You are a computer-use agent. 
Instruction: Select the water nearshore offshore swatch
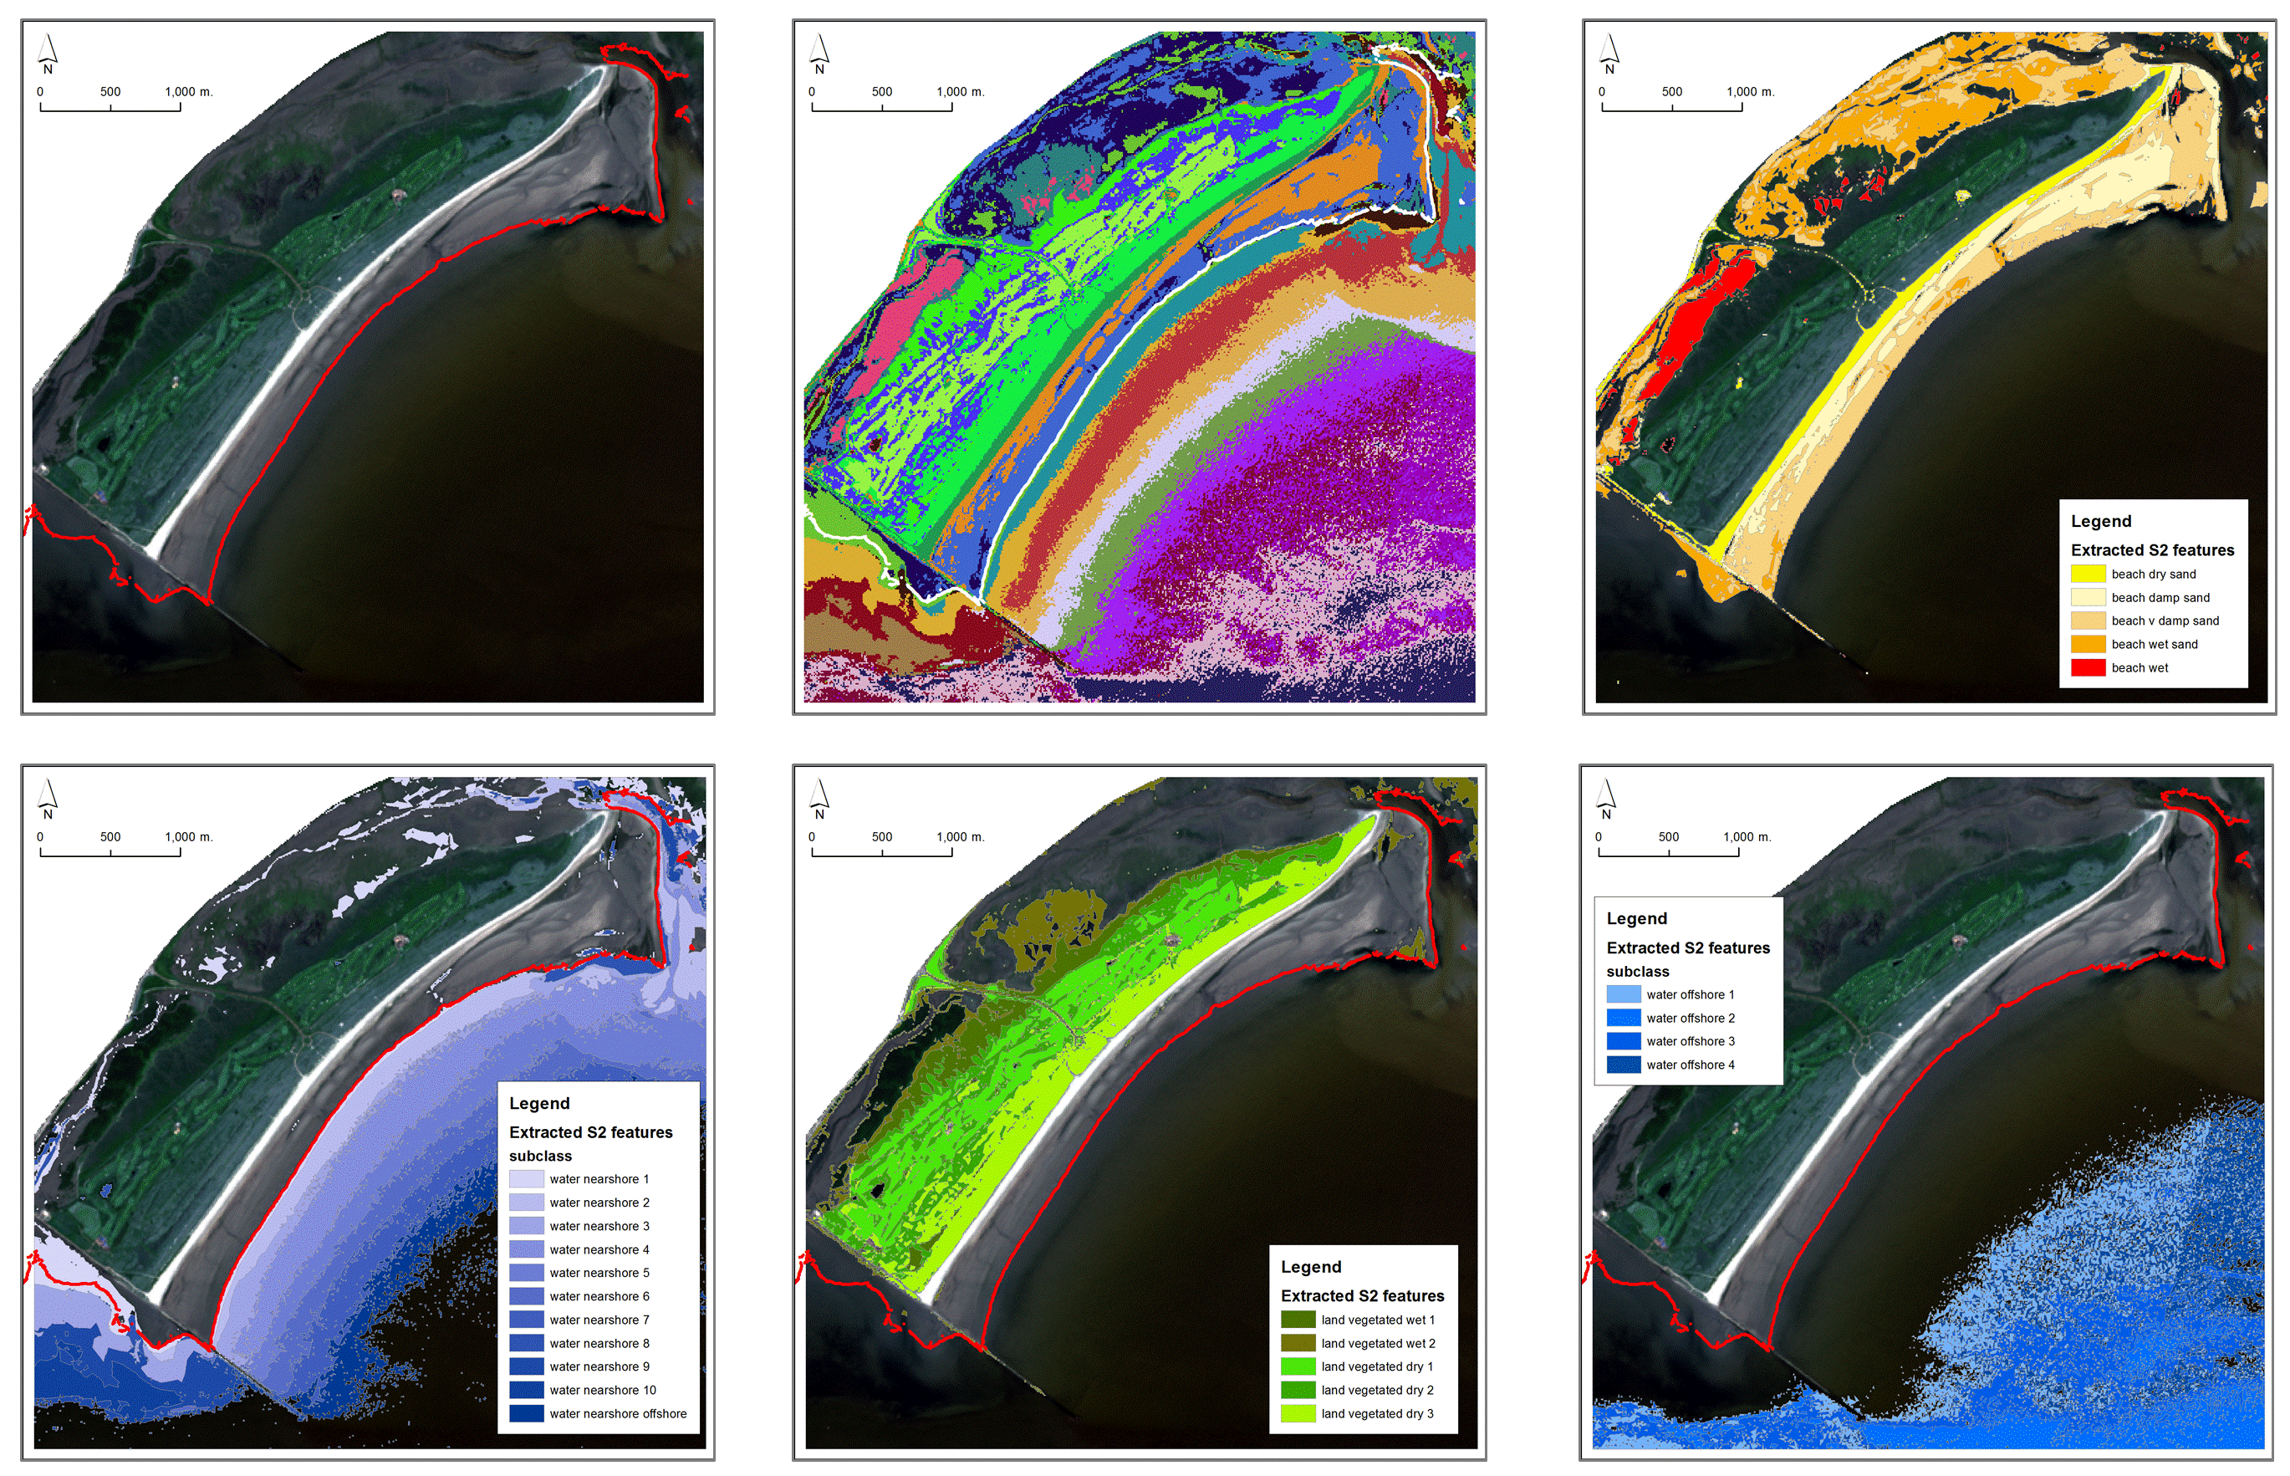point(526,1414)
